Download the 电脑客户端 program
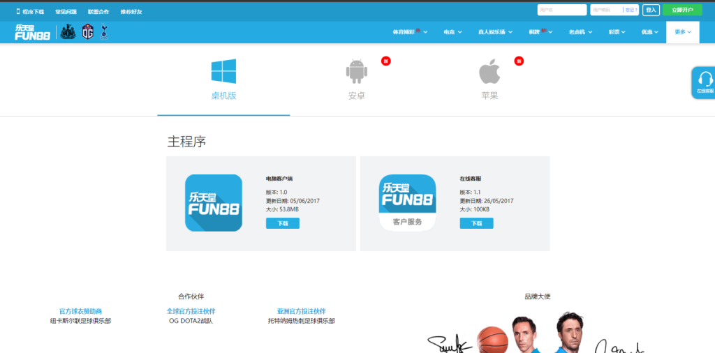This screenshot has height=353, width=715. 283,223
